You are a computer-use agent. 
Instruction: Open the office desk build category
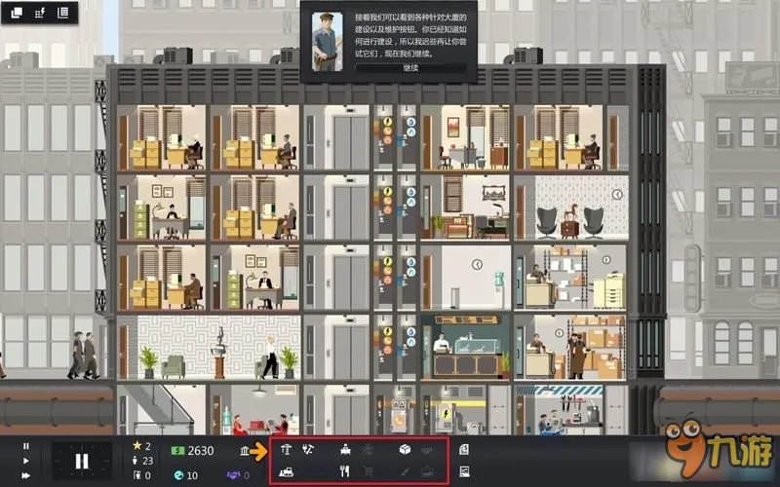pyautogui.click(x=346, y=450)
